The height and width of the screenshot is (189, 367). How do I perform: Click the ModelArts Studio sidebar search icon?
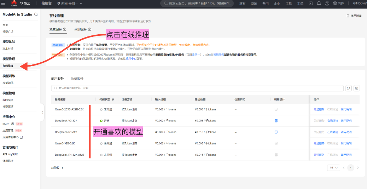coord(36,15)
